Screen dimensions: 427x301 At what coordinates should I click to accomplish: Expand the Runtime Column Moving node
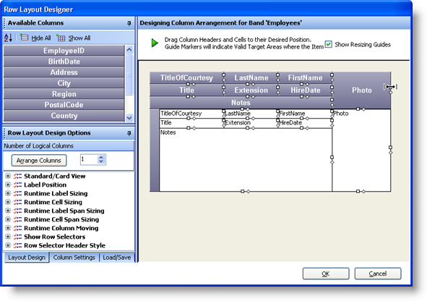coord(8,228)
